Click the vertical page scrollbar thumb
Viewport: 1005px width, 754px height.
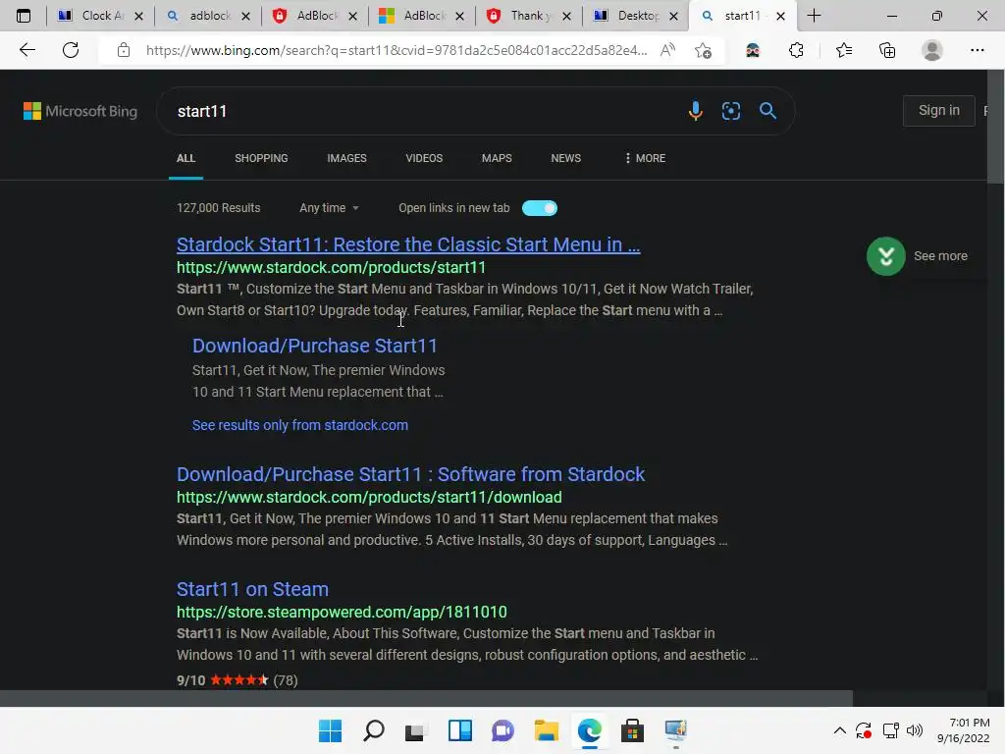coord(995,127)
